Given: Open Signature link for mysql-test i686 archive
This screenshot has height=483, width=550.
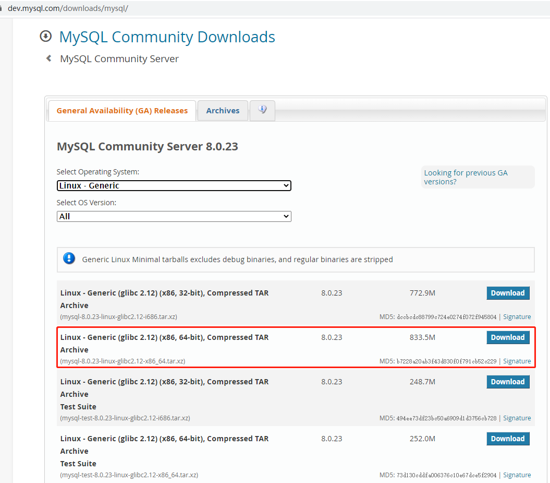Looking at the screenshot, I should (517, 418).
